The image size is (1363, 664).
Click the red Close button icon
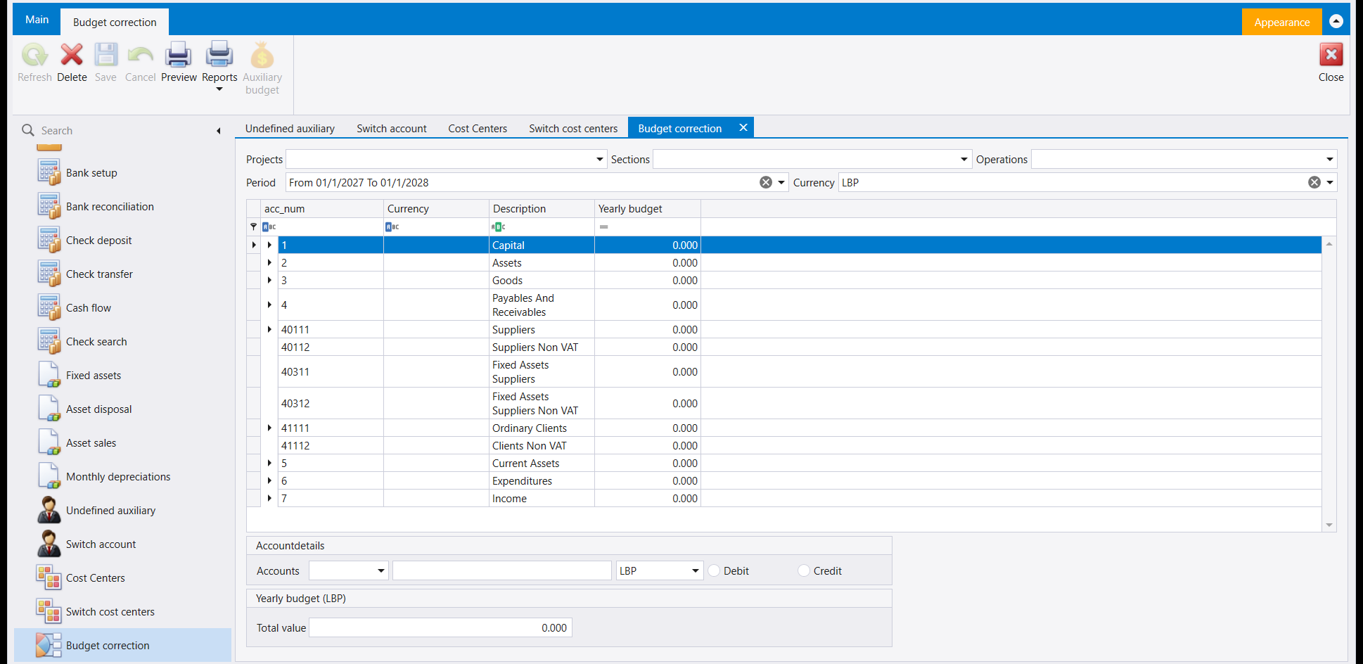1331,55
